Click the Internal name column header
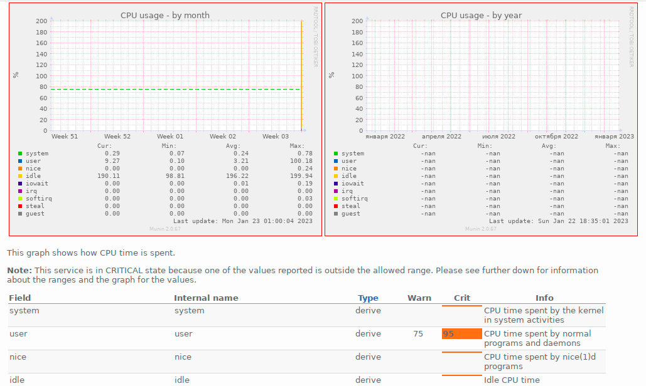The width and height of the screenshot is (646, 386). click(206, 298)
